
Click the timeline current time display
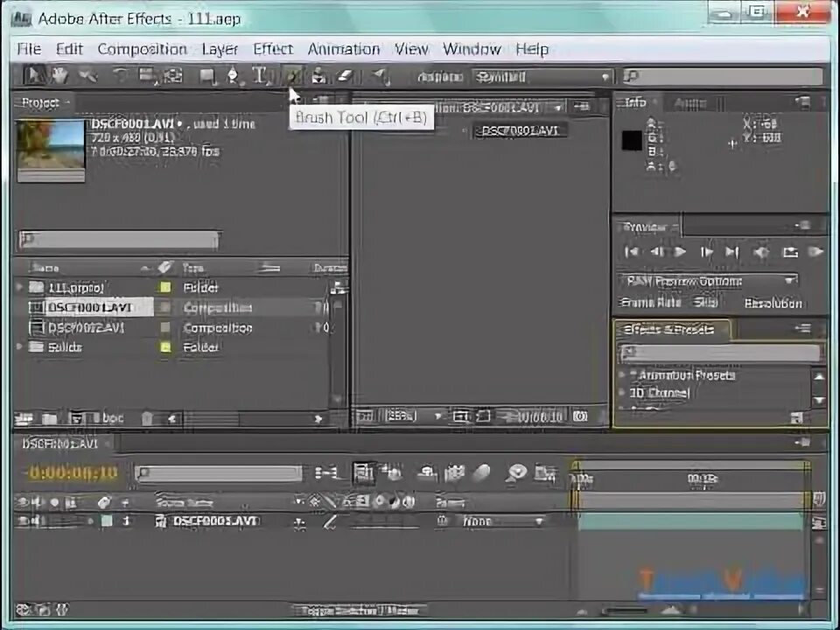(71, 472)
